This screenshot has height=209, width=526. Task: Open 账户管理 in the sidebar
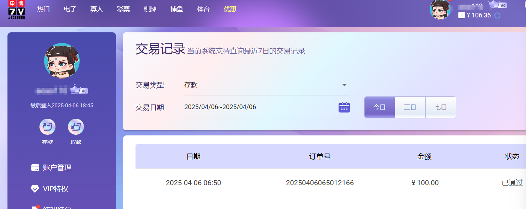[x=57, y=167]
